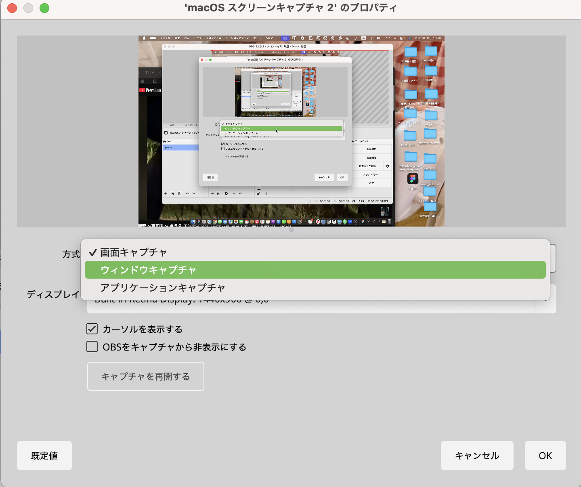
Task: Confirm with the OK button
Action: click(x=545, y=456)
